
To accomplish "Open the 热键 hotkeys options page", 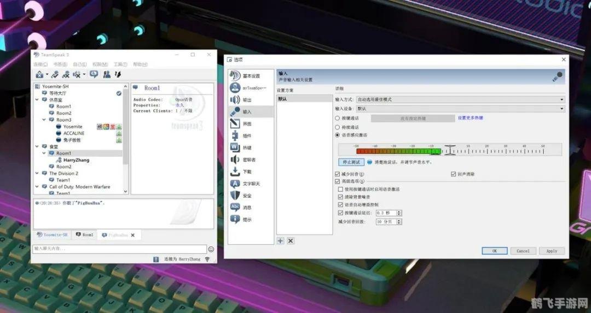I will [251, 147].
